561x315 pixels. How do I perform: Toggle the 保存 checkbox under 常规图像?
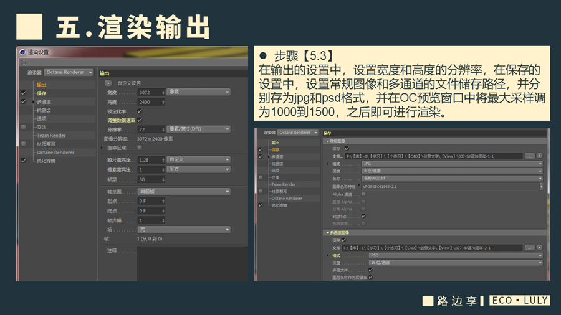click(x=347, y=148)
